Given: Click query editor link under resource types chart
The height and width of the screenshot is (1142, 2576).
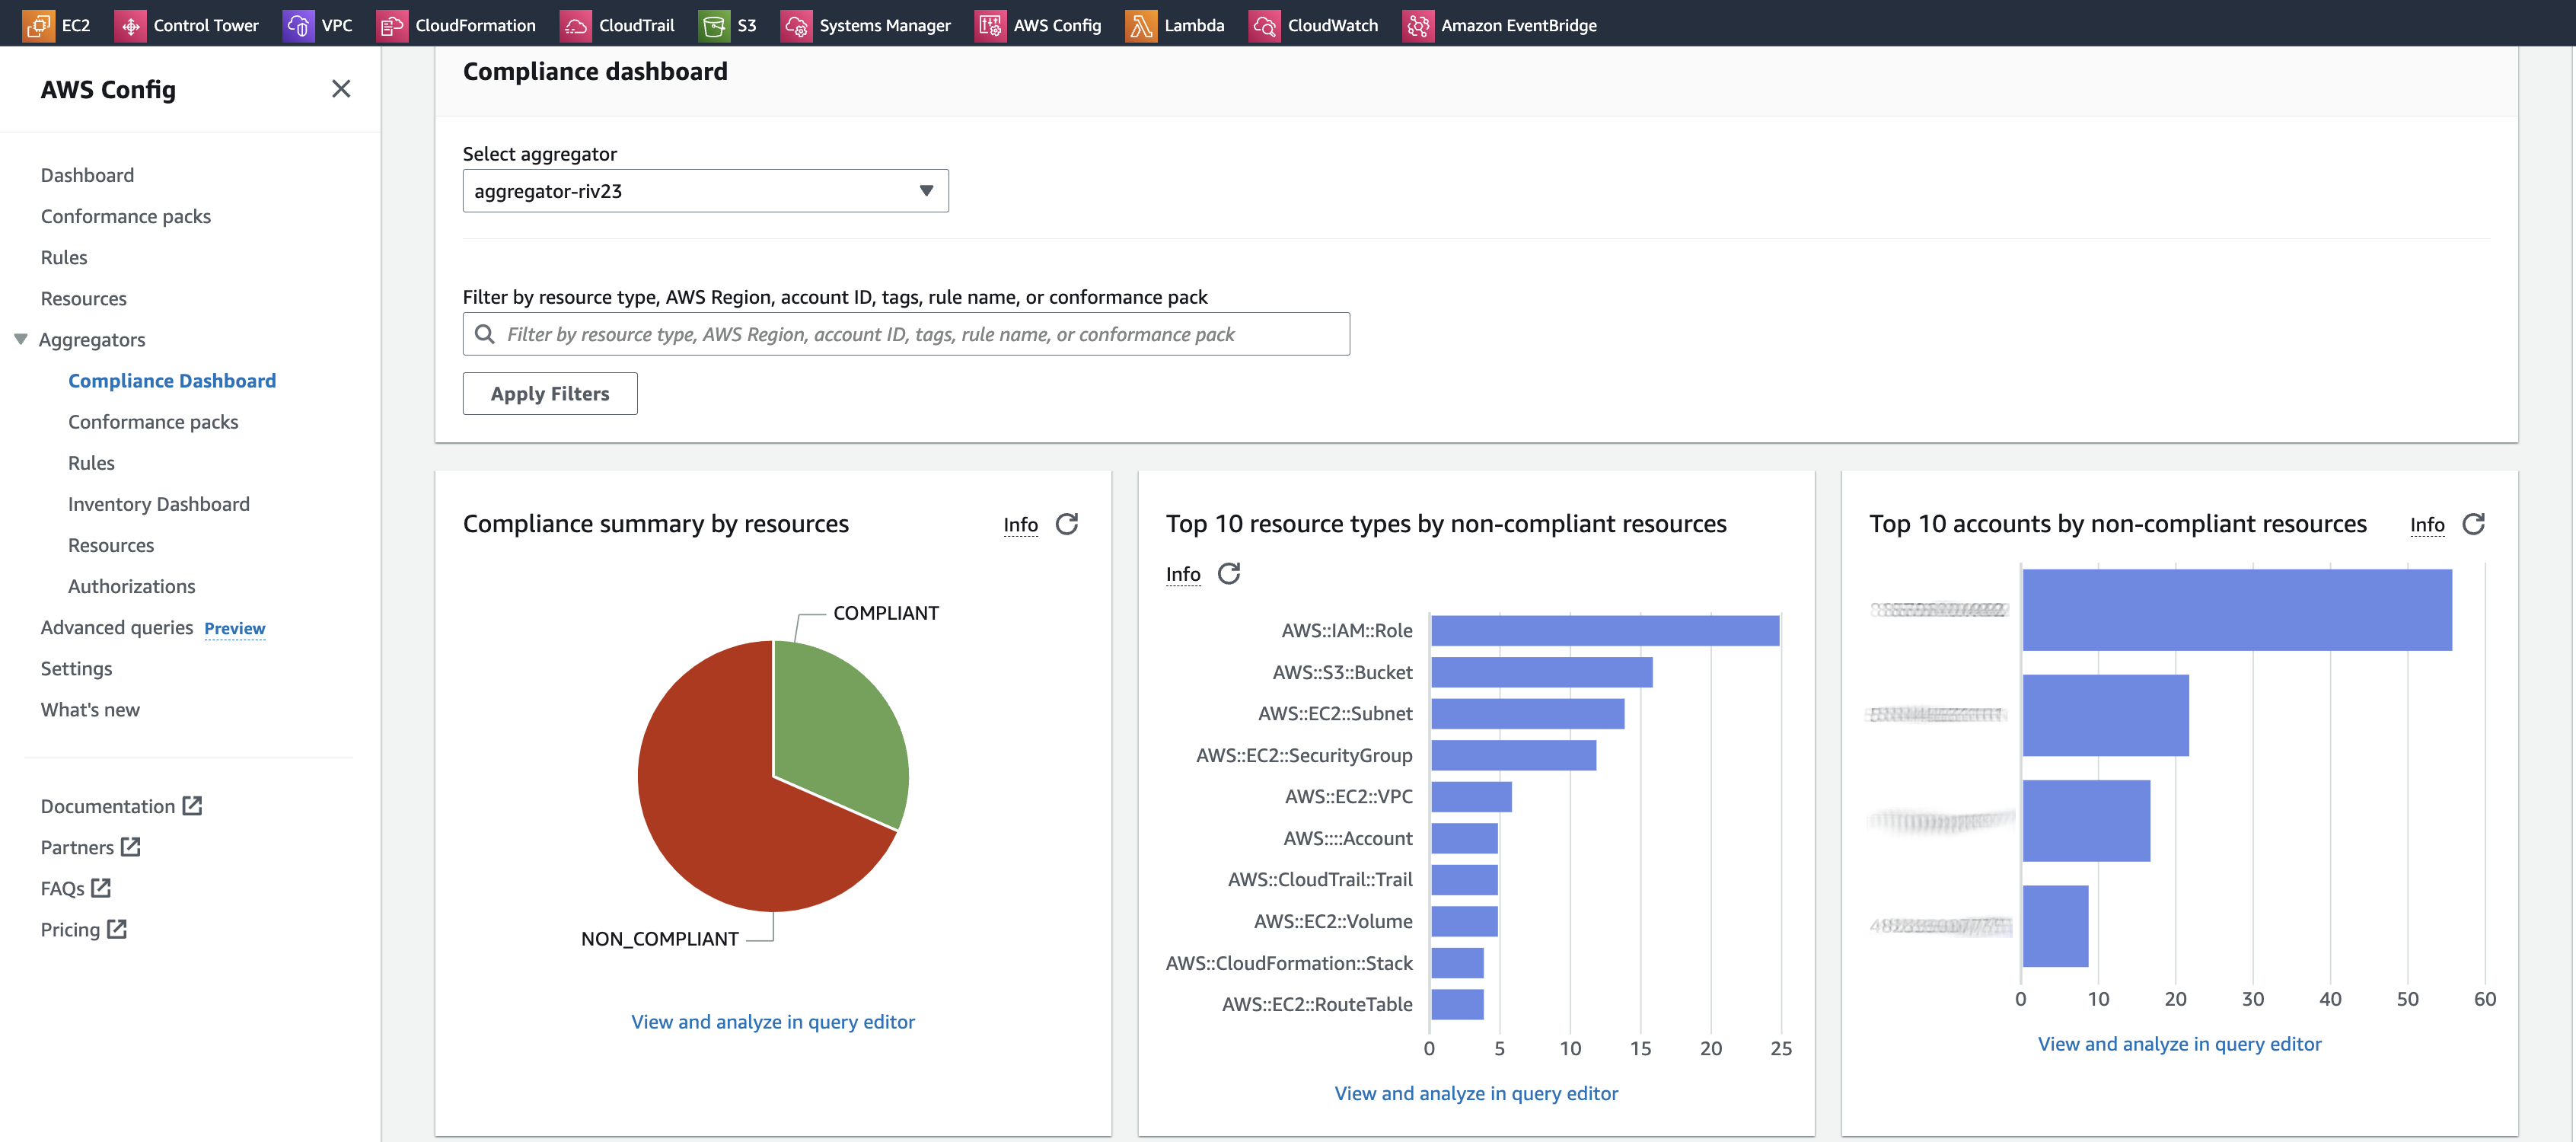Looking at the screenshot, I should coord(1476,1093).
